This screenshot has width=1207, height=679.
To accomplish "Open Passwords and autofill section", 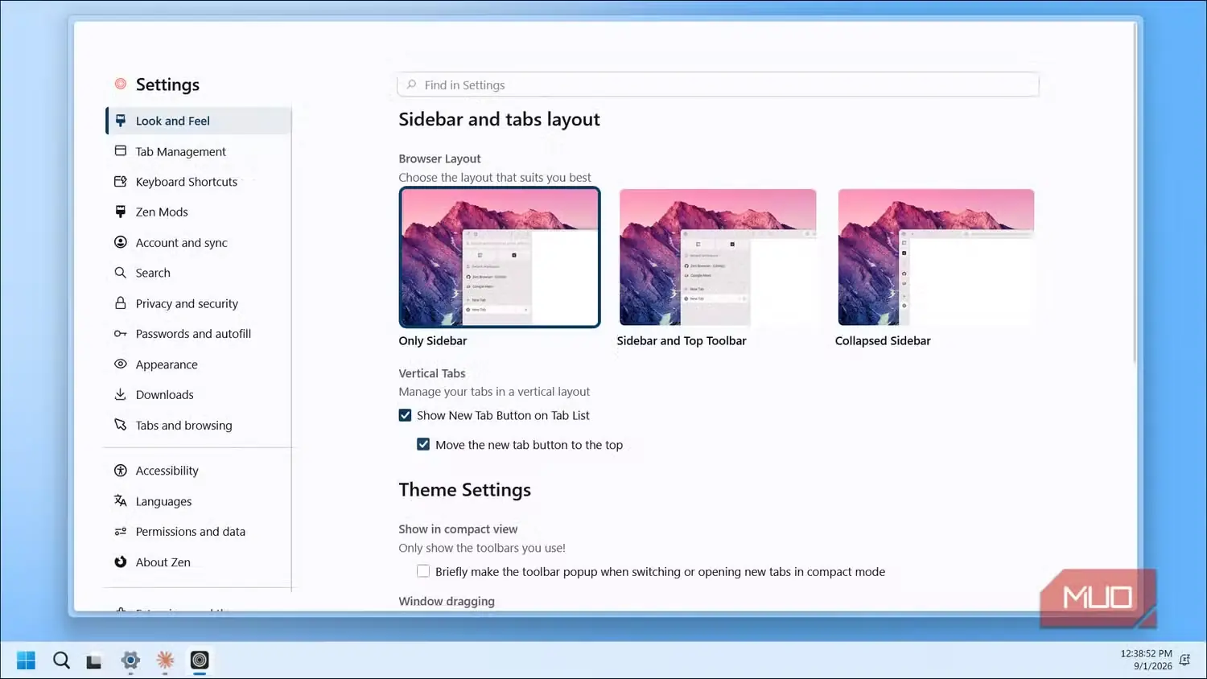I will click(199, 334).
